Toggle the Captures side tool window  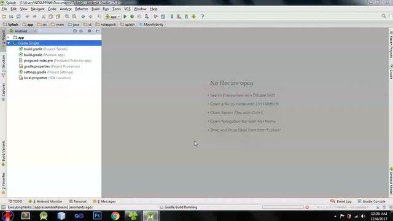point(3,92)
